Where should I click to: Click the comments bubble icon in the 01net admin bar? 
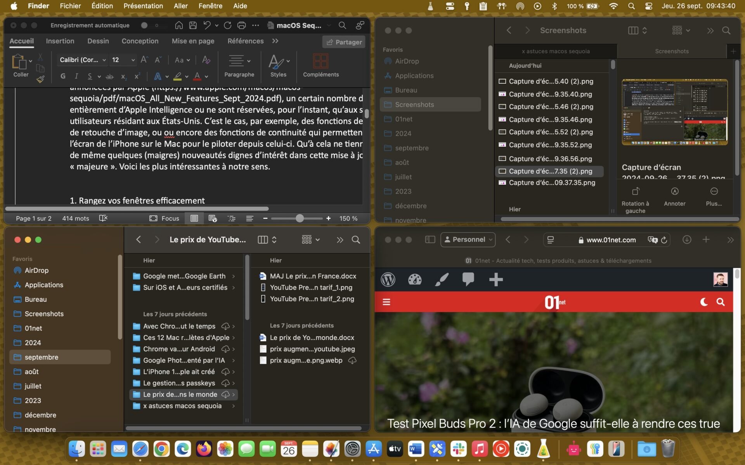pos(468,279)
